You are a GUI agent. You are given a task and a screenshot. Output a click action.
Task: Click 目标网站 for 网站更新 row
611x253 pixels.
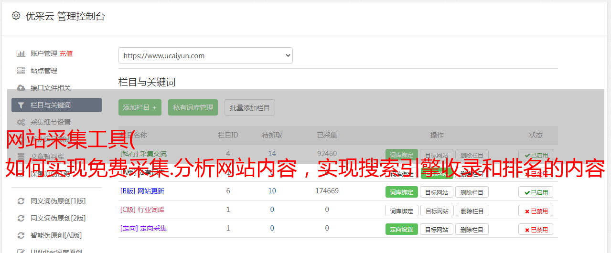[x=437, y=192]
